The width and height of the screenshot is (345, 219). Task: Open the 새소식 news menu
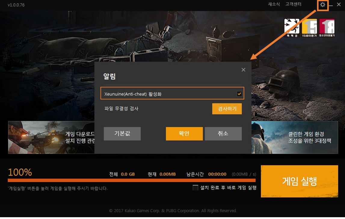(x=274, y=4)
